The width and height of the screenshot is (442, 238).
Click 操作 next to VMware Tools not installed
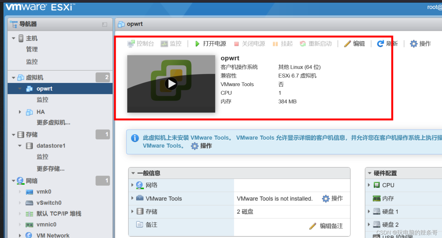(332, 199)
